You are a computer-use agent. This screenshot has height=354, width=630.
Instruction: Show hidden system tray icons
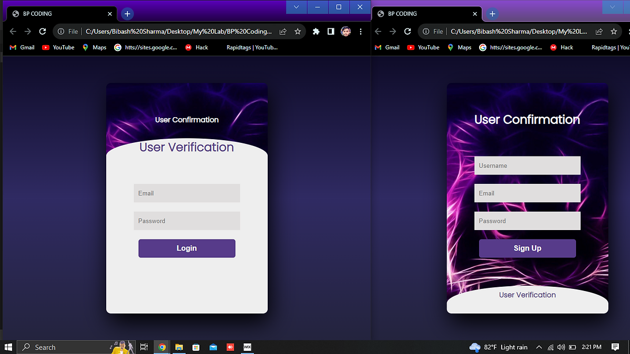coord(539,347)
